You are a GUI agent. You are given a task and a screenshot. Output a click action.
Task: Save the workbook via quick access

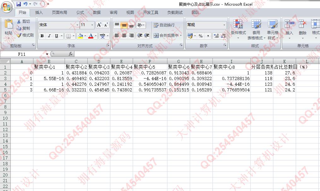pos(19,4)
